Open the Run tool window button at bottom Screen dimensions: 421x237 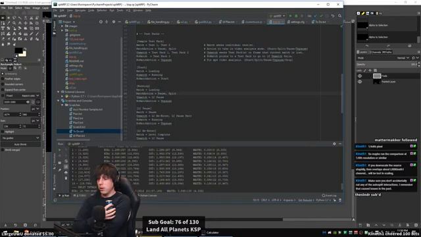pyautogui.click(x=64, y=196)
